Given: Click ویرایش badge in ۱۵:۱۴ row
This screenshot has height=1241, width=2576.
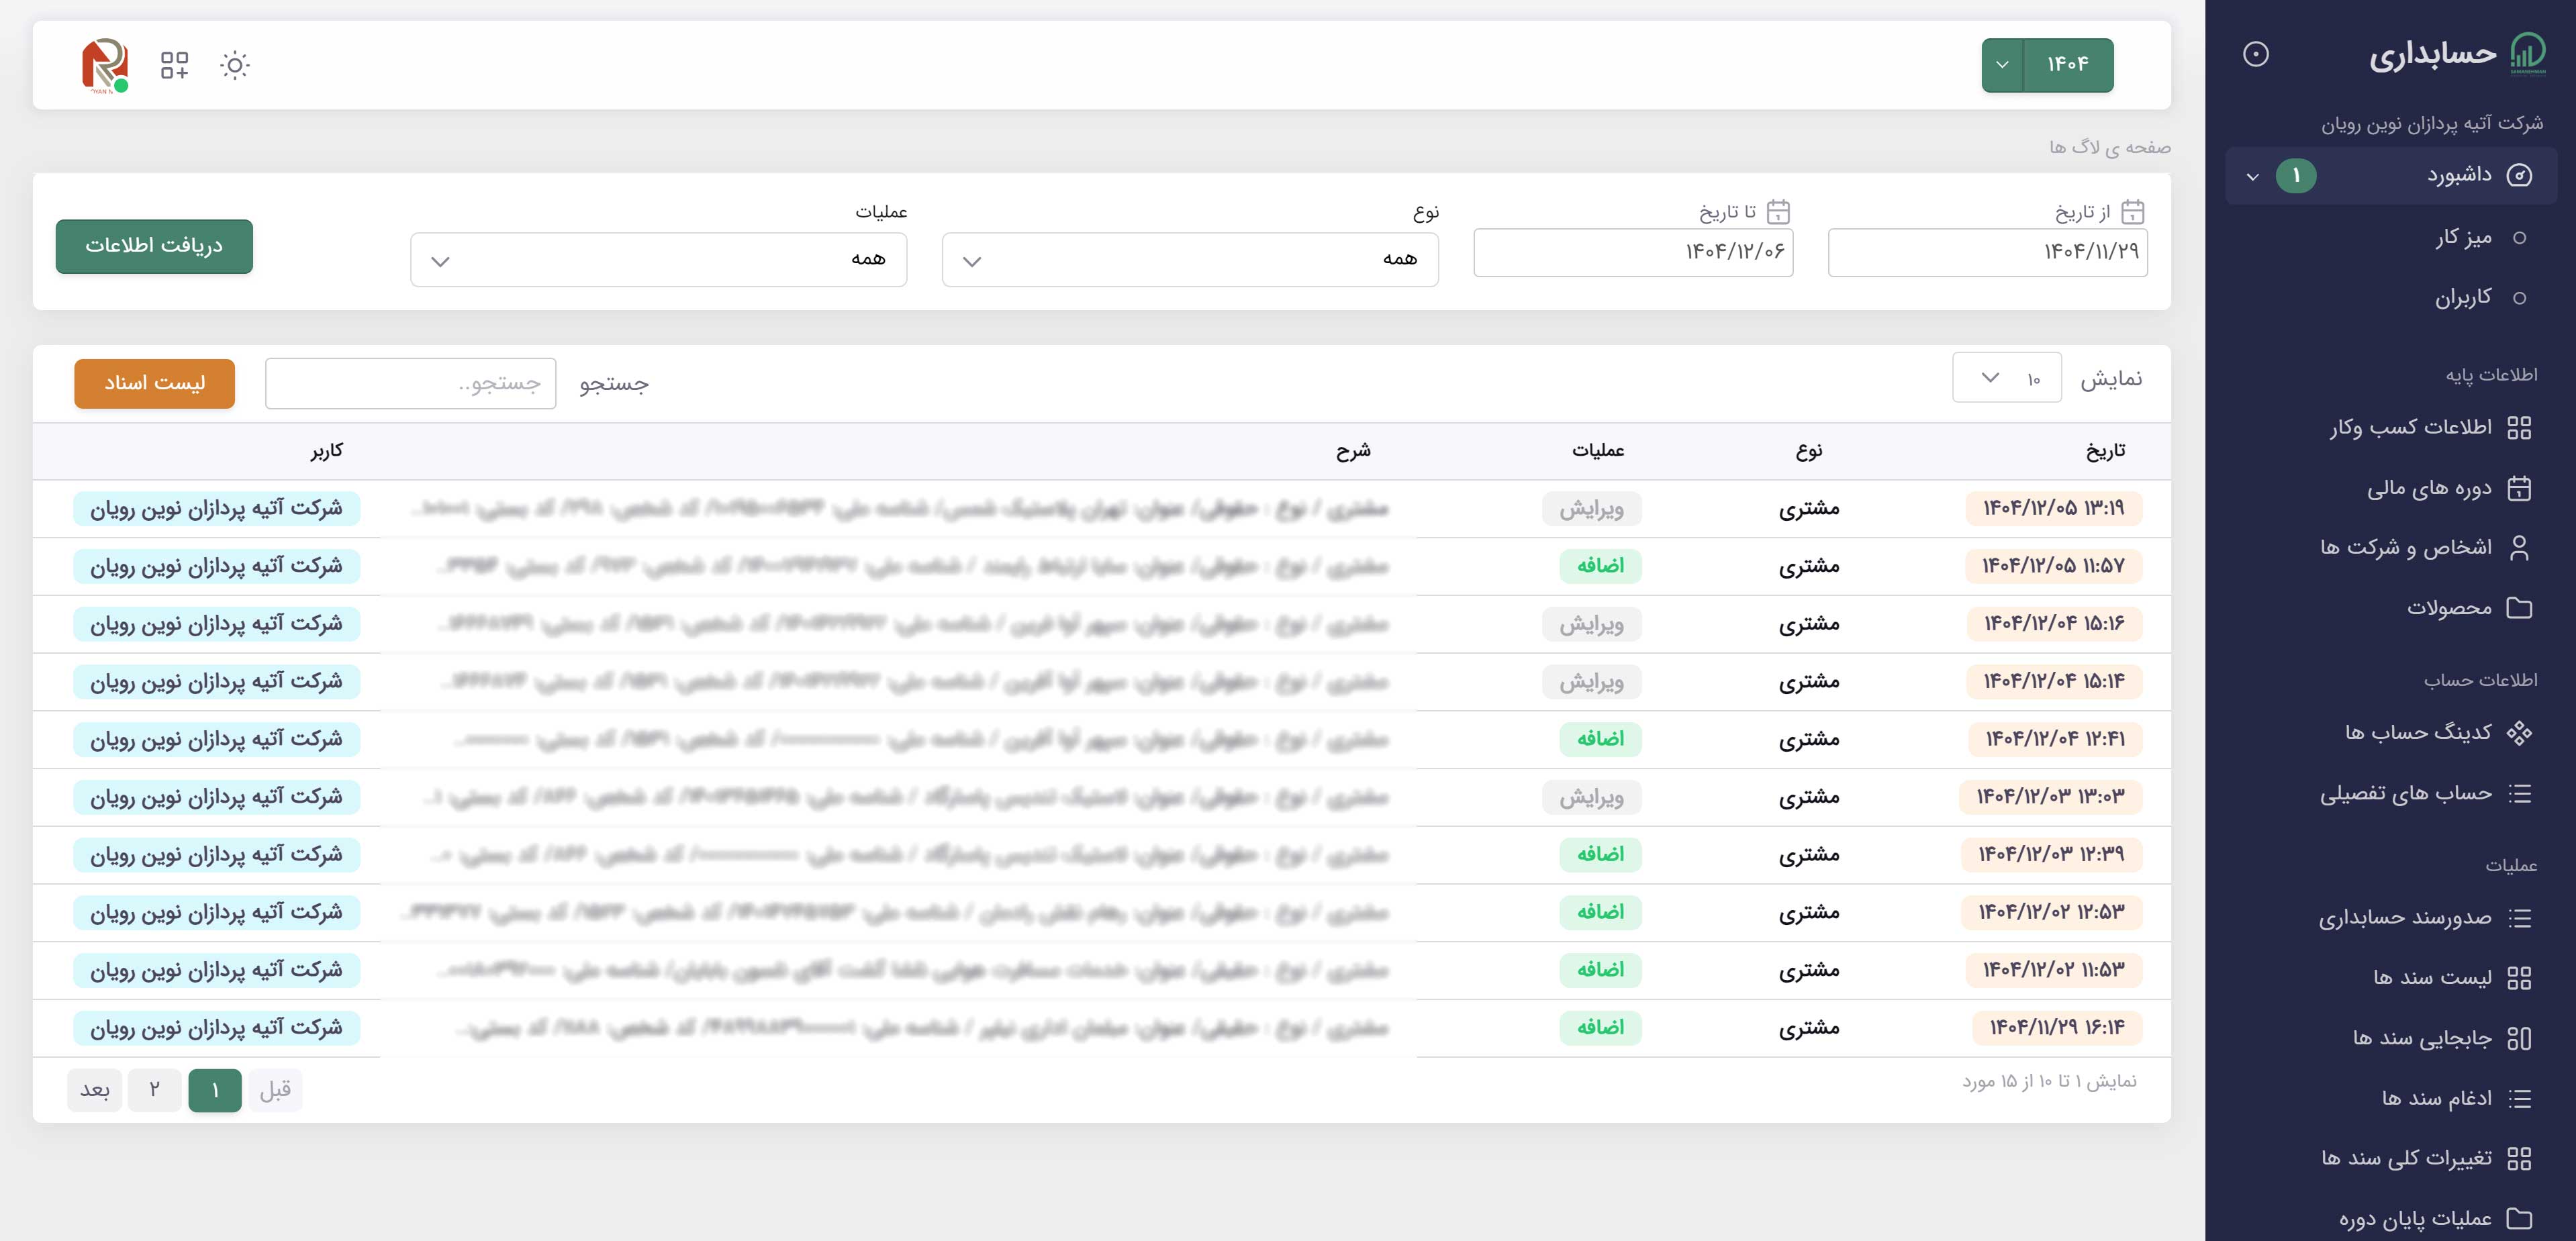Looking at the screenshot, I should click(x=1592, y=682).
